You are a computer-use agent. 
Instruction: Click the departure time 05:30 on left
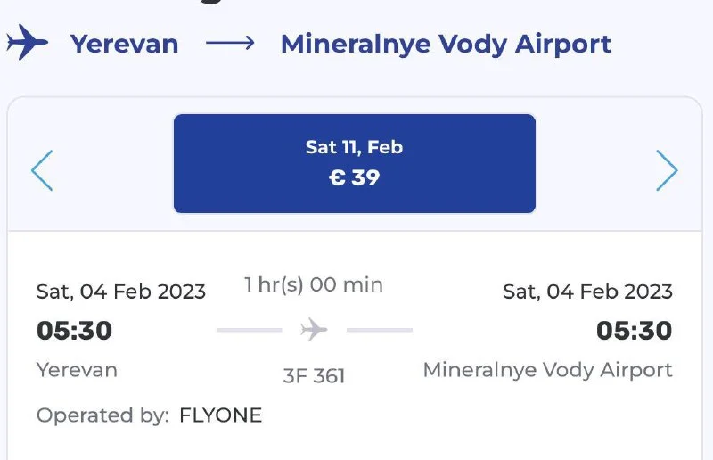point(74,331)
